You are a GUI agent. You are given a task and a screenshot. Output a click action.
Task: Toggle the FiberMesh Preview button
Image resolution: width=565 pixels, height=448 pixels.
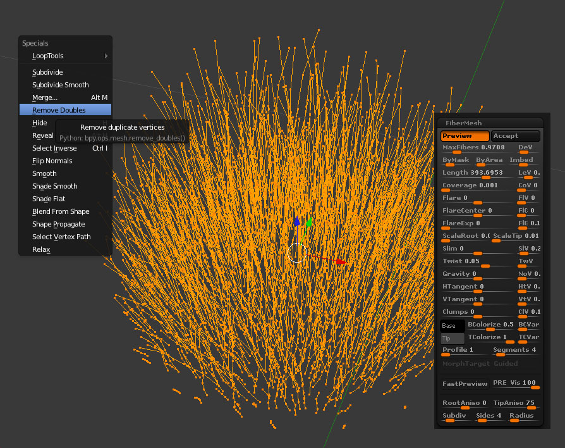(465, 136)
